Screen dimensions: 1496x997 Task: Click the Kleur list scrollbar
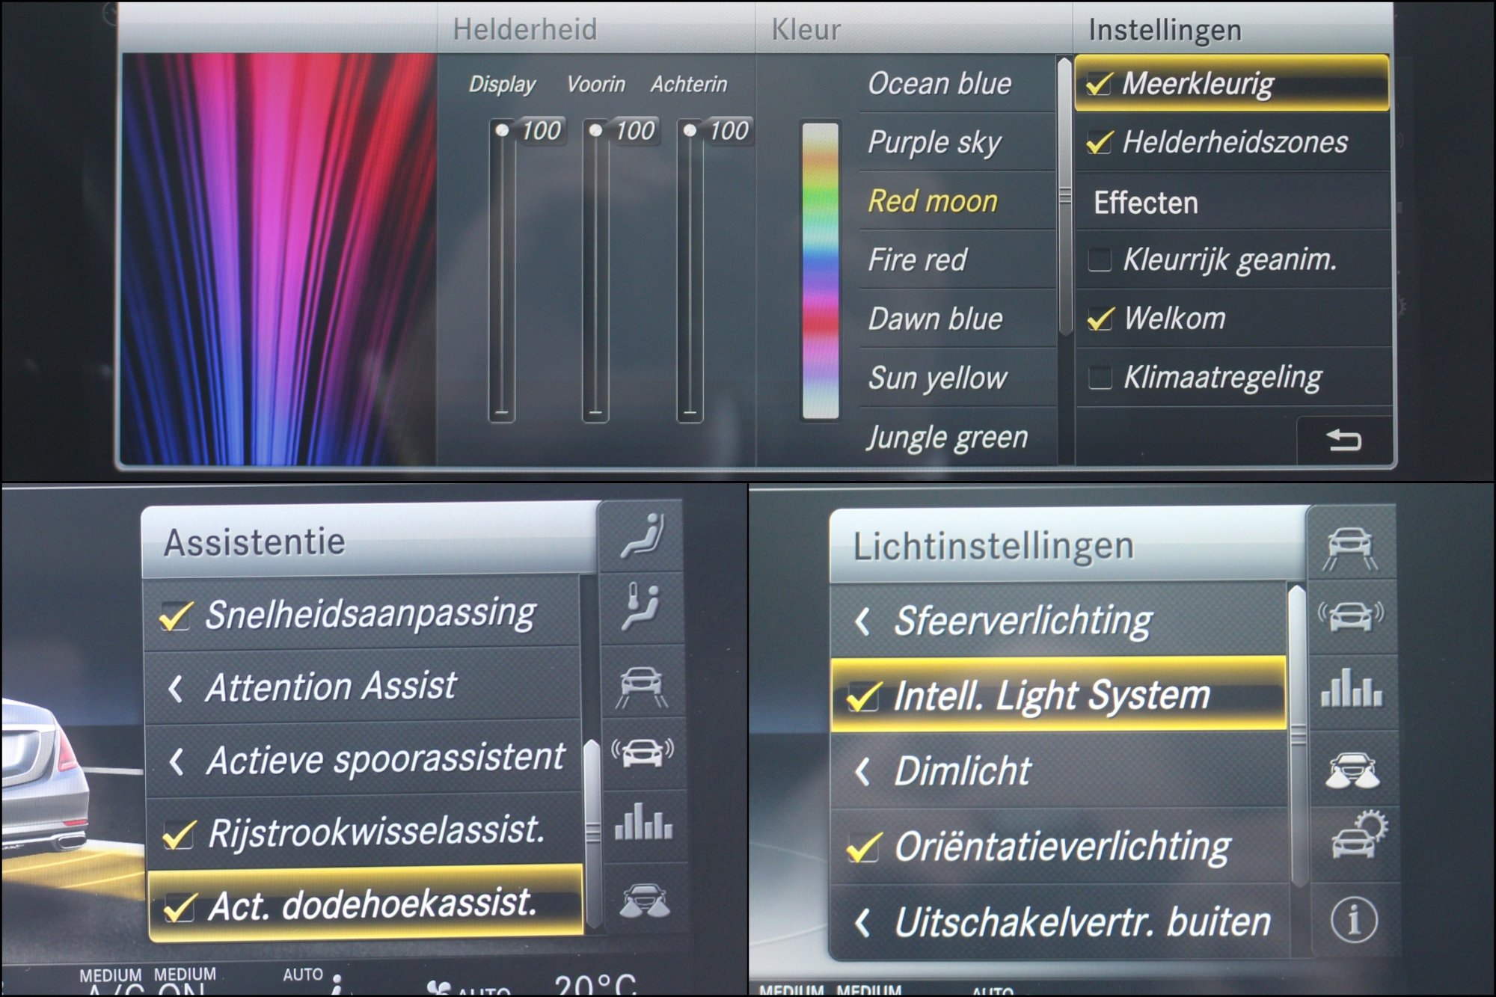(x=1064, y=197)
